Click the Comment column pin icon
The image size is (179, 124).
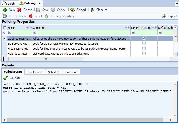(x=129, y=27)
